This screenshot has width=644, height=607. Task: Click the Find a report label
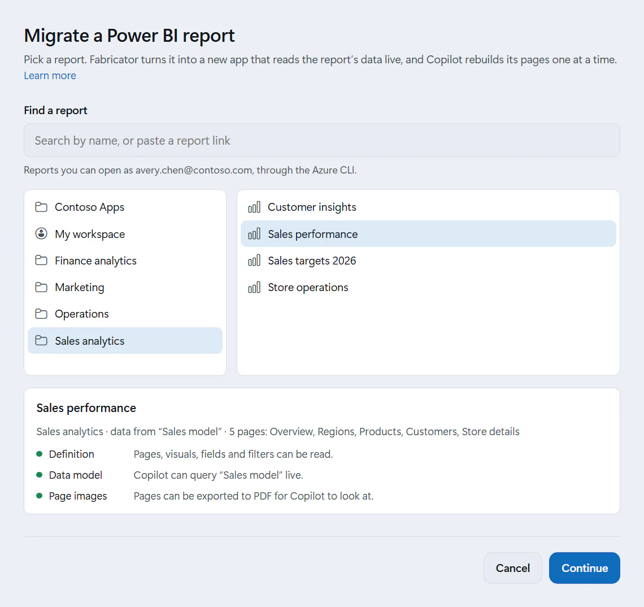click(55, 111)
